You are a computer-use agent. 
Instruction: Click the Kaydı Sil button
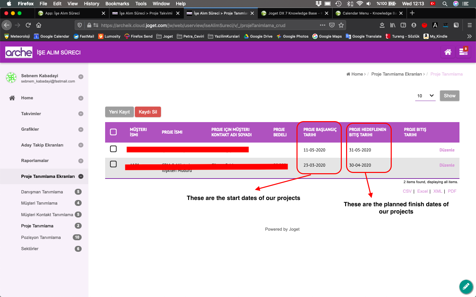148,112
